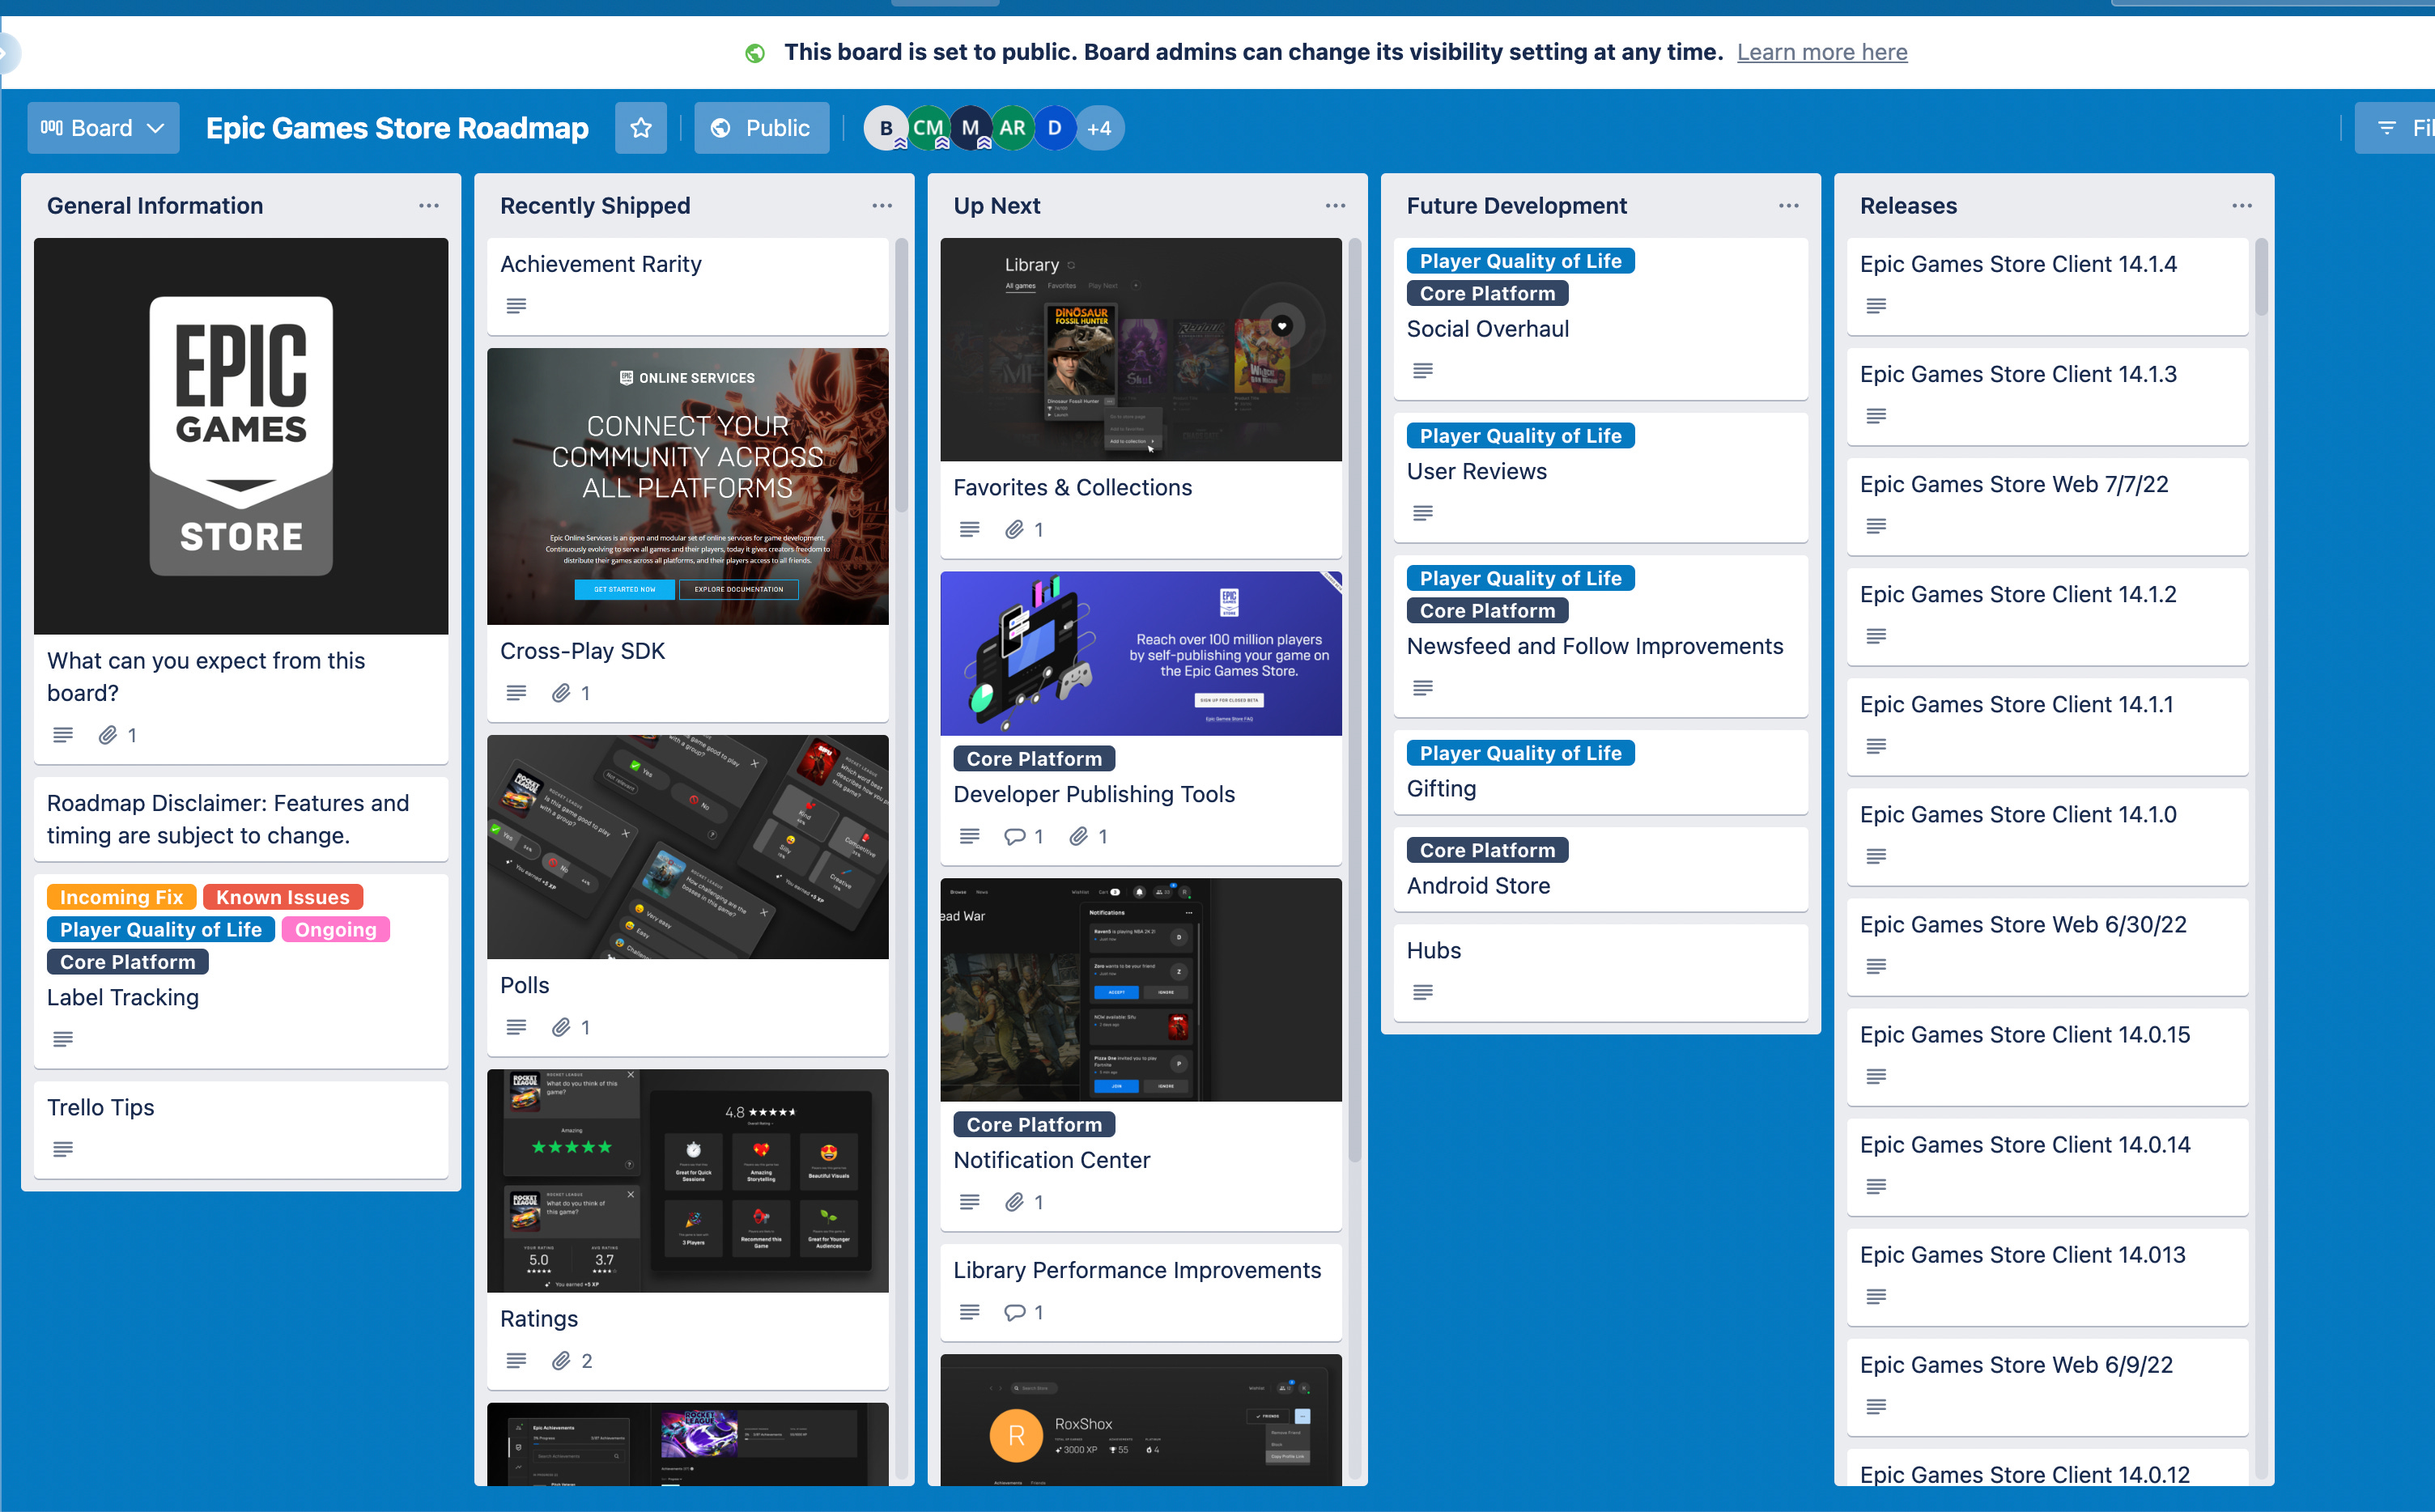This screenshot has width=2435, height=1512.
Task: Open member avatar AR
Action: (1012, 128)
